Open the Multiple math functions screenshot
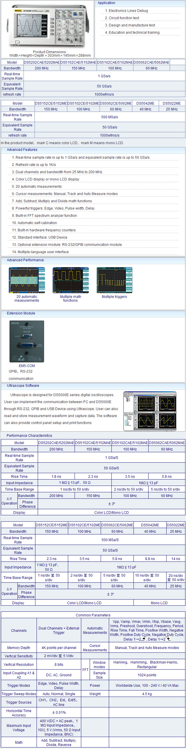This screenshot has height=753, width=186. click(x=71, y=280)
